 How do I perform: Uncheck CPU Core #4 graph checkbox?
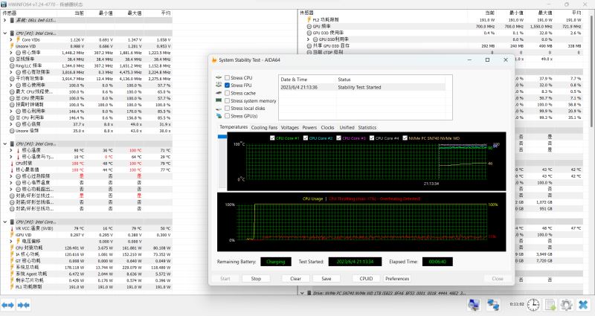[x=372, y=138]
